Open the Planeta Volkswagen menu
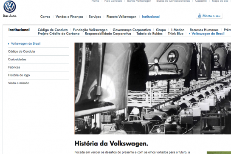 click(x=121, y=17)
